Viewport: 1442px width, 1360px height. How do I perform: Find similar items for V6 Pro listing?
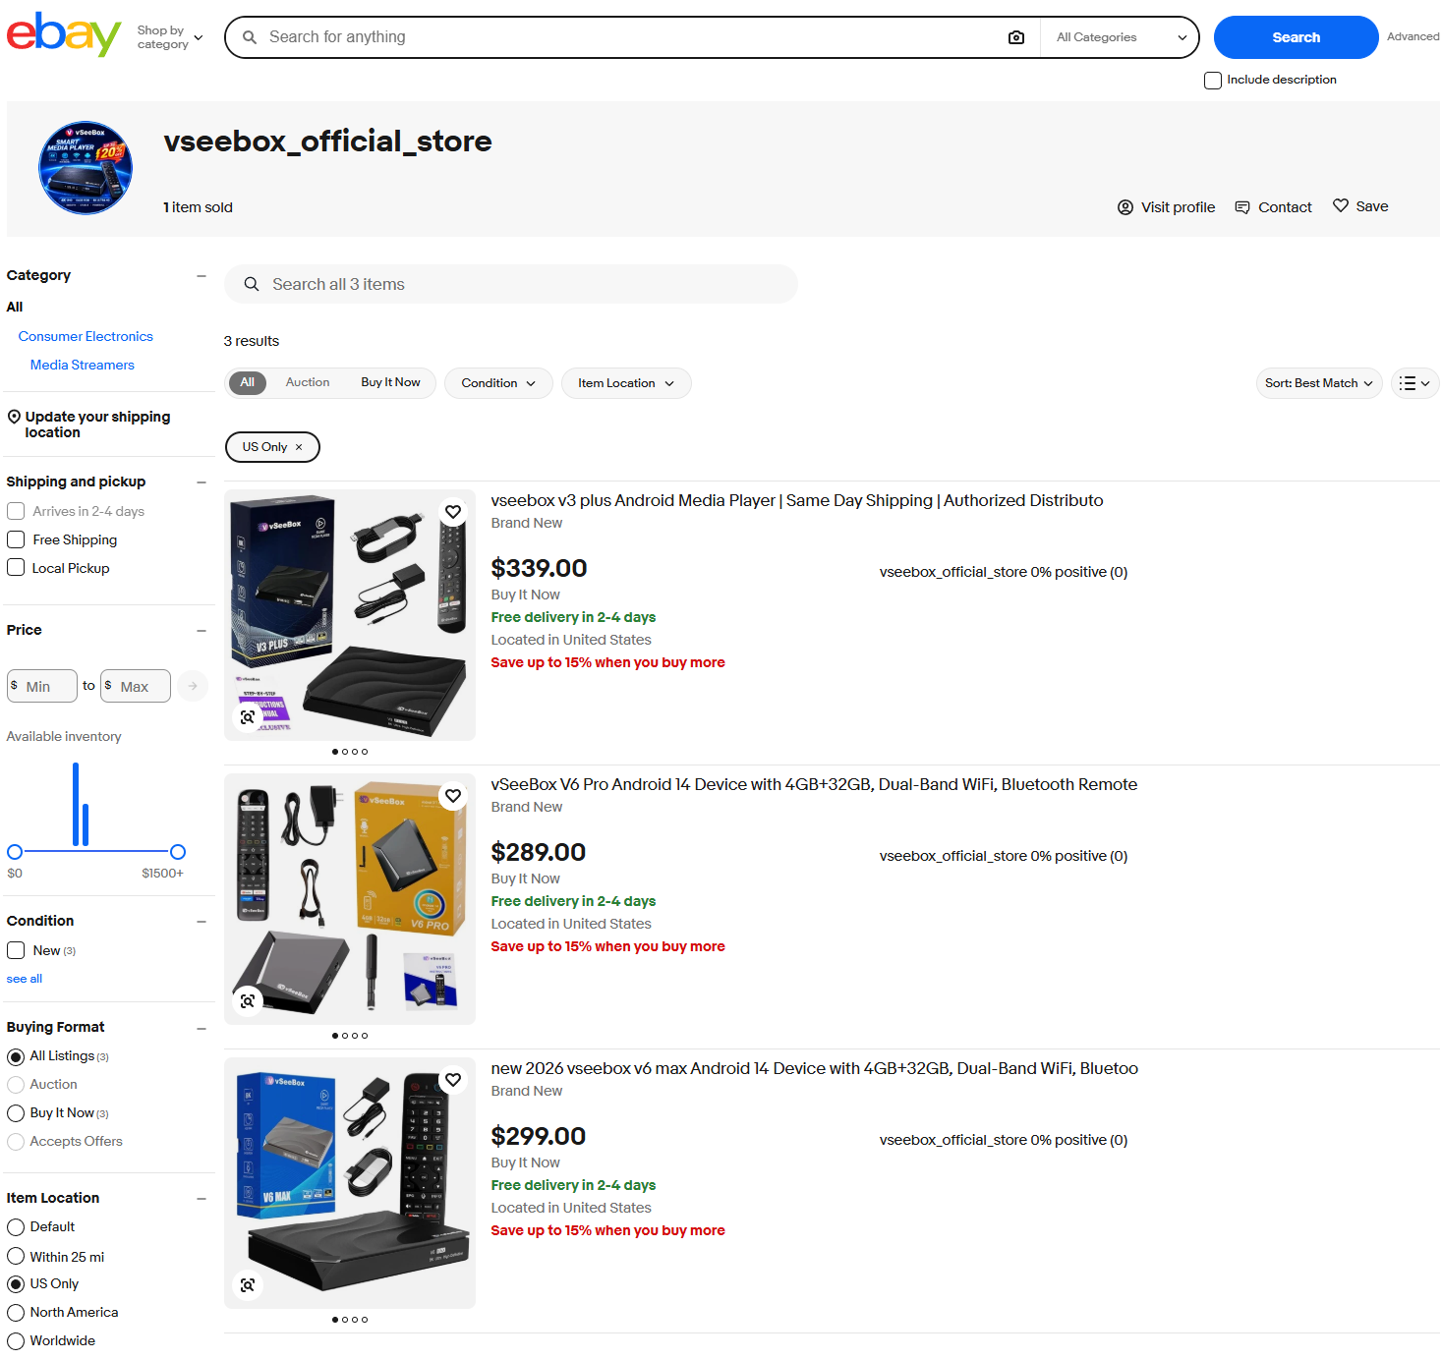tap(248, 1001)
